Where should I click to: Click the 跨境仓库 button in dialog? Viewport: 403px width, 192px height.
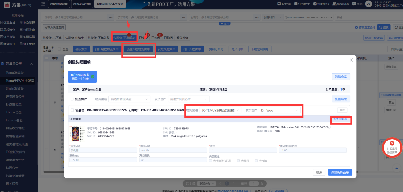pyautogui.click(x=341, y=77)
